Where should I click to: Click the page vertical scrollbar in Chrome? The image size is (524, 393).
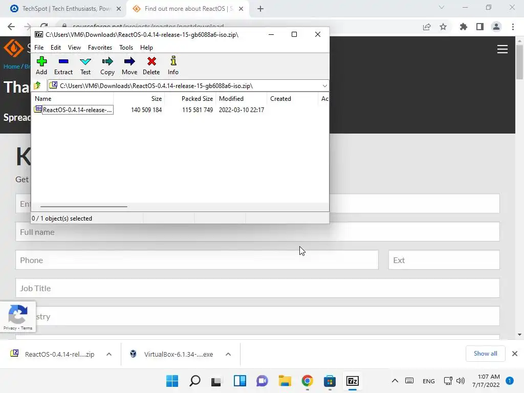pos(519,62)
